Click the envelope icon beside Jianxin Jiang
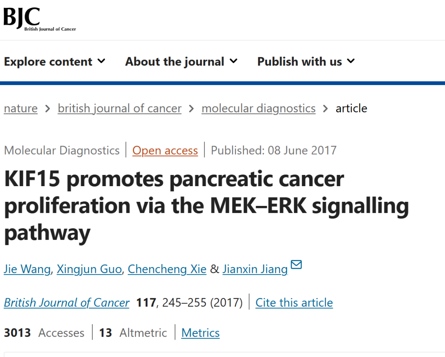Screen dimensions: 445x357 tap(296, 264)
